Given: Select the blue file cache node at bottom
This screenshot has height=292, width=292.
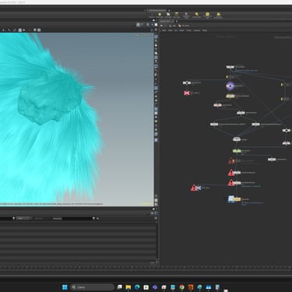Looking at the screenshot, I should click(x=234, y=199).
